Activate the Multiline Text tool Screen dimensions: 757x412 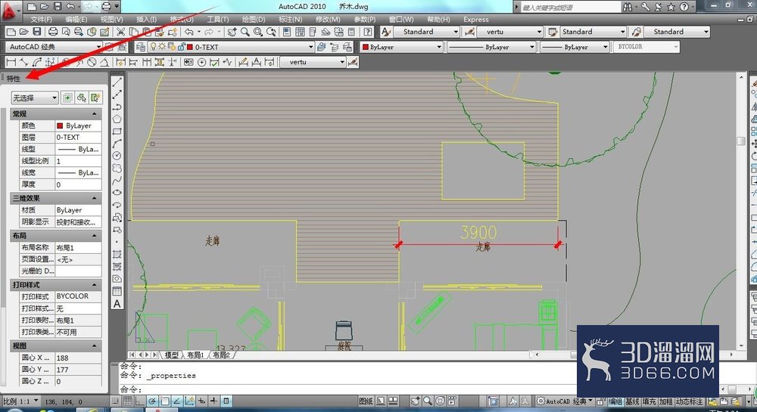coord(117,304)
